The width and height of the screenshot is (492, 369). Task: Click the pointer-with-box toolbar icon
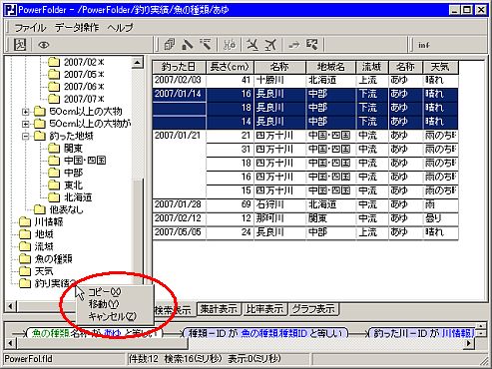click(312, 44)
